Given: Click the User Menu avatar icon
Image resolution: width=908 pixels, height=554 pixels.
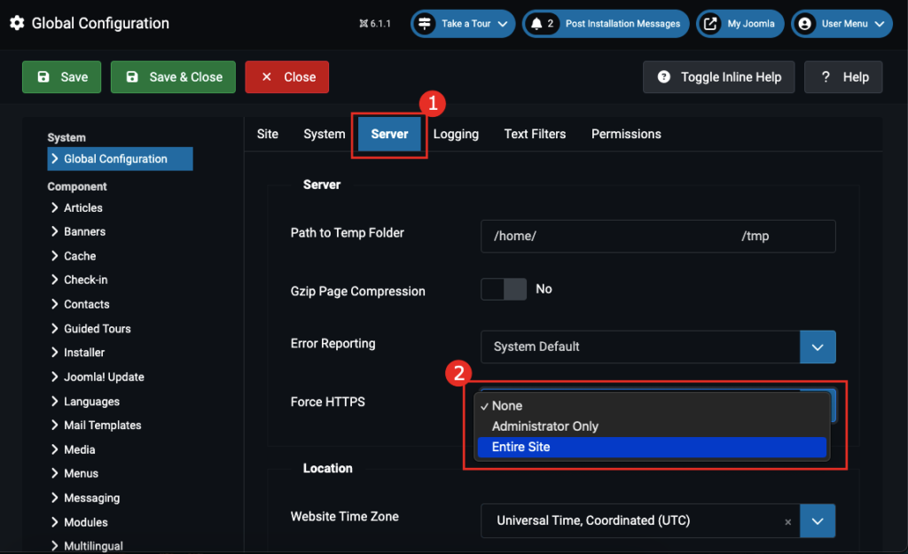Looking at the screenshot, I should point(804,24).
